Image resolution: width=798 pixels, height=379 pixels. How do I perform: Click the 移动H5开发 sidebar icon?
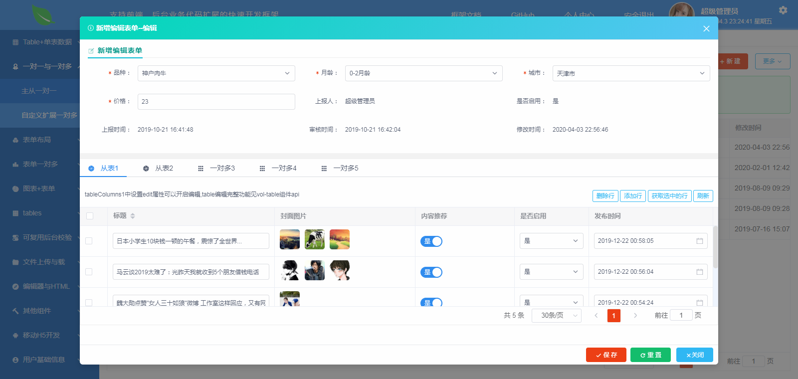tap(15, 336)
